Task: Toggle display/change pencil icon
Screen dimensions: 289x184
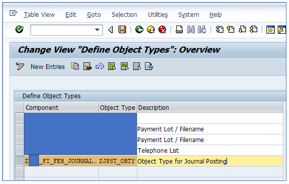Action: (19, 66)
